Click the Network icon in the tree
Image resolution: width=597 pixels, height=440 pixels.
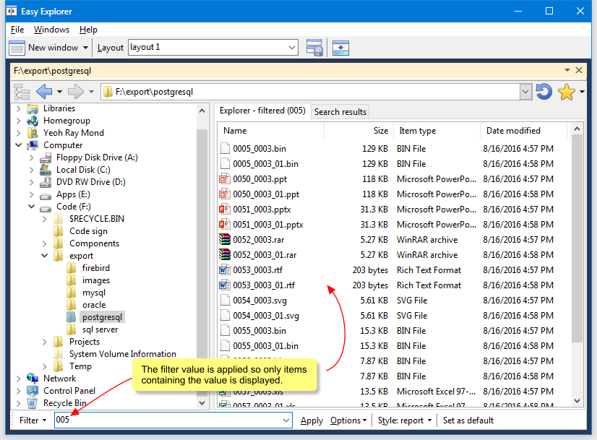point(33,379)
